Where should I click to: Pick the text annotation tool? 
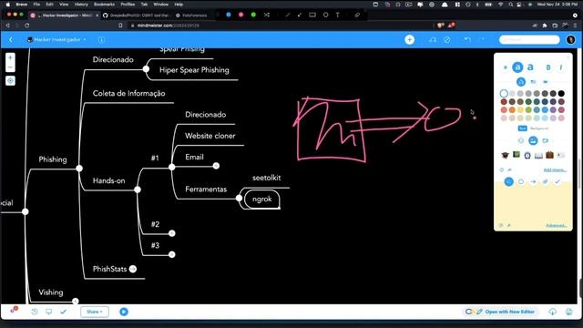tap(338, 15)
